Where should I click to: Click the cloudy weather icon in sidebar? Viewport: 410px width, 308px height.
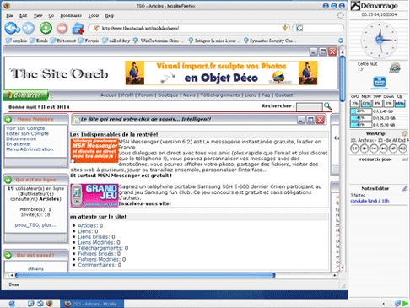point(395,68)
